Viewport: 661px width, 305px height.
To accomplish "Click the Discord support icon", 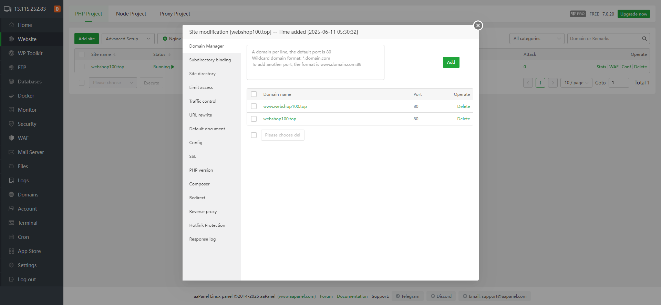I will pos(433,296).
